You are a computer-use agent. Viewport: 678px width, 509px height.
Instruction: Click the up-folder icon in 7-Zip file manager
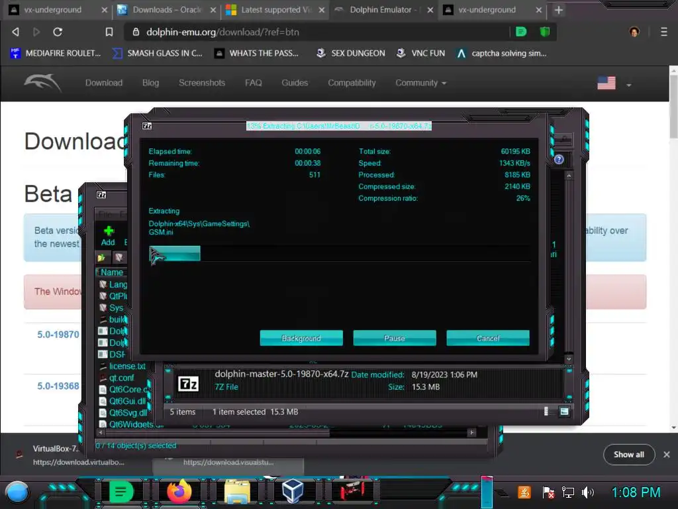[x=101, y=258]
